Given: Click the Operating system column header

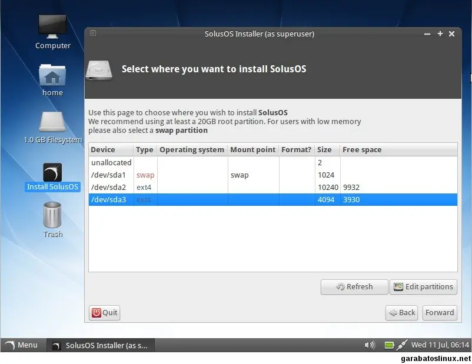Looking at the screenshot, I should [192, 149].
